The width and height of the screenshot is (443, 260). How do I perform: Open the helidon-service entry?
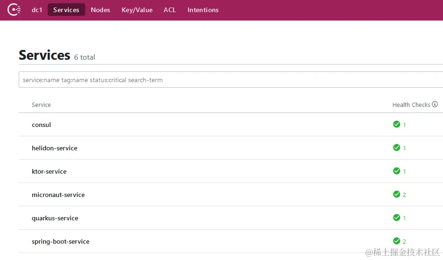click(x=55, y=148)
